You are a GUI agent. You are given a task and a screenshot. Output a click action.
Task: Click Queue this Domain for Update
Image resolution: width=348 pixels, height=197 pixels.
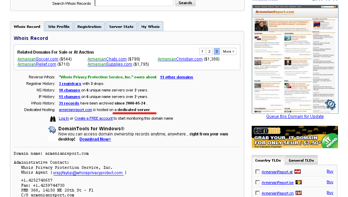tap(295, 116)
